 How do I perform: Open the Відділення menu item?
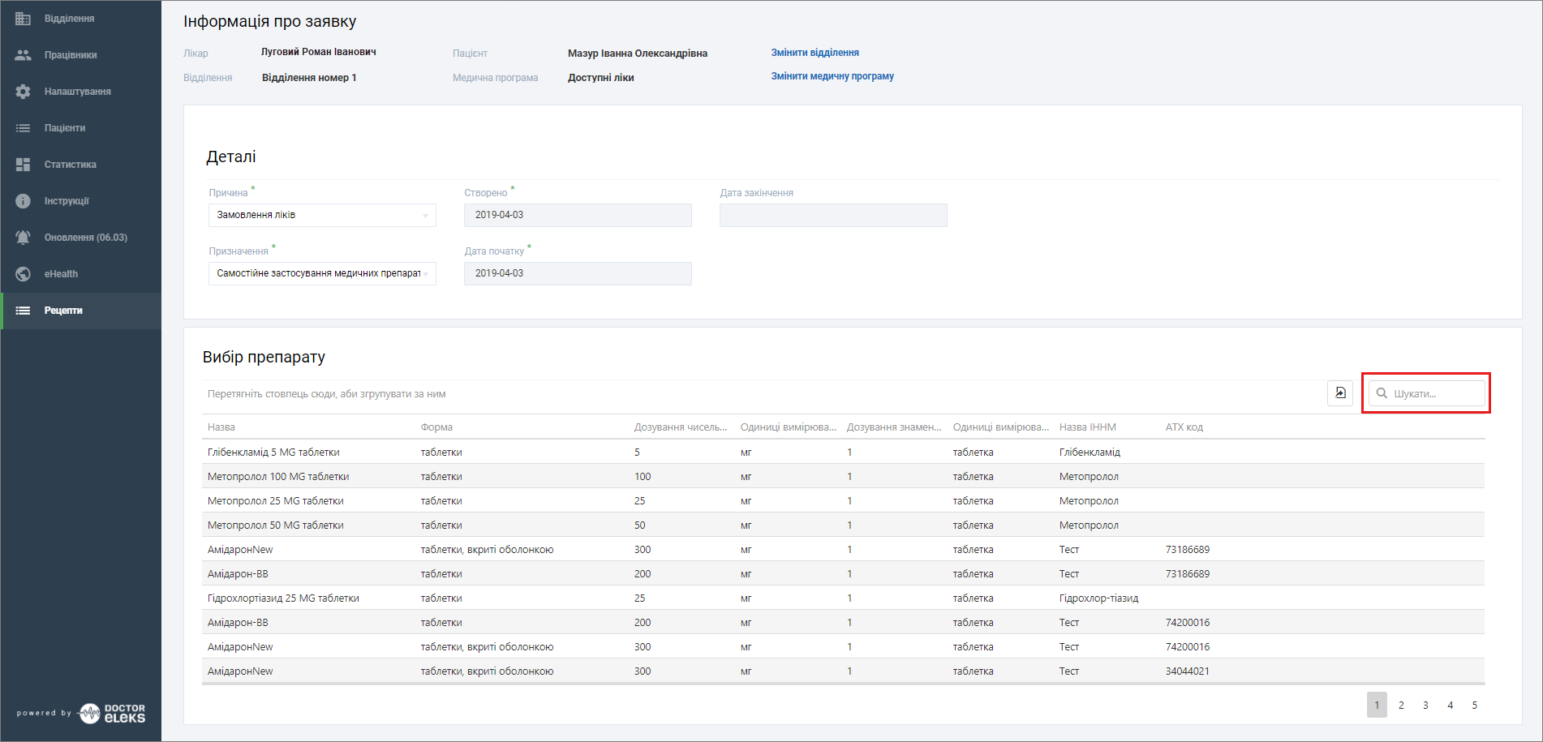81,19
